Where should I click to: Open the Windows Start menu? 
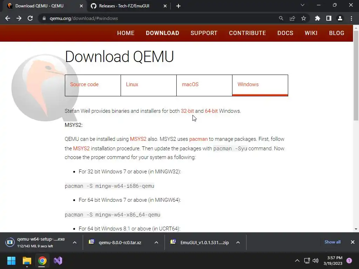click(11, 261)
